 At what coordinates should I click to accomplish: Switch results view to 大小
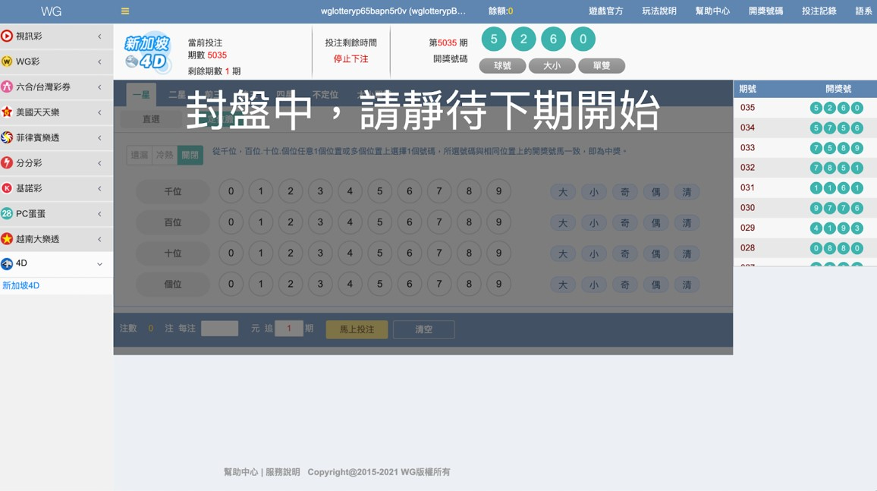tap(552, 66)
